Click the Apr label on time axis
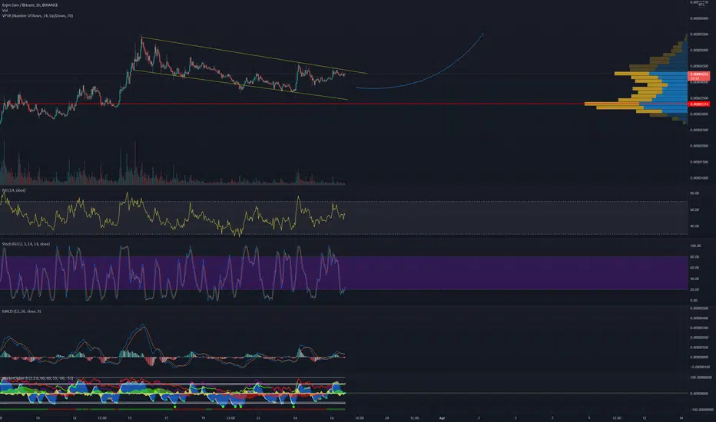Screen dimensions: 716x422 tap(442, 418)
